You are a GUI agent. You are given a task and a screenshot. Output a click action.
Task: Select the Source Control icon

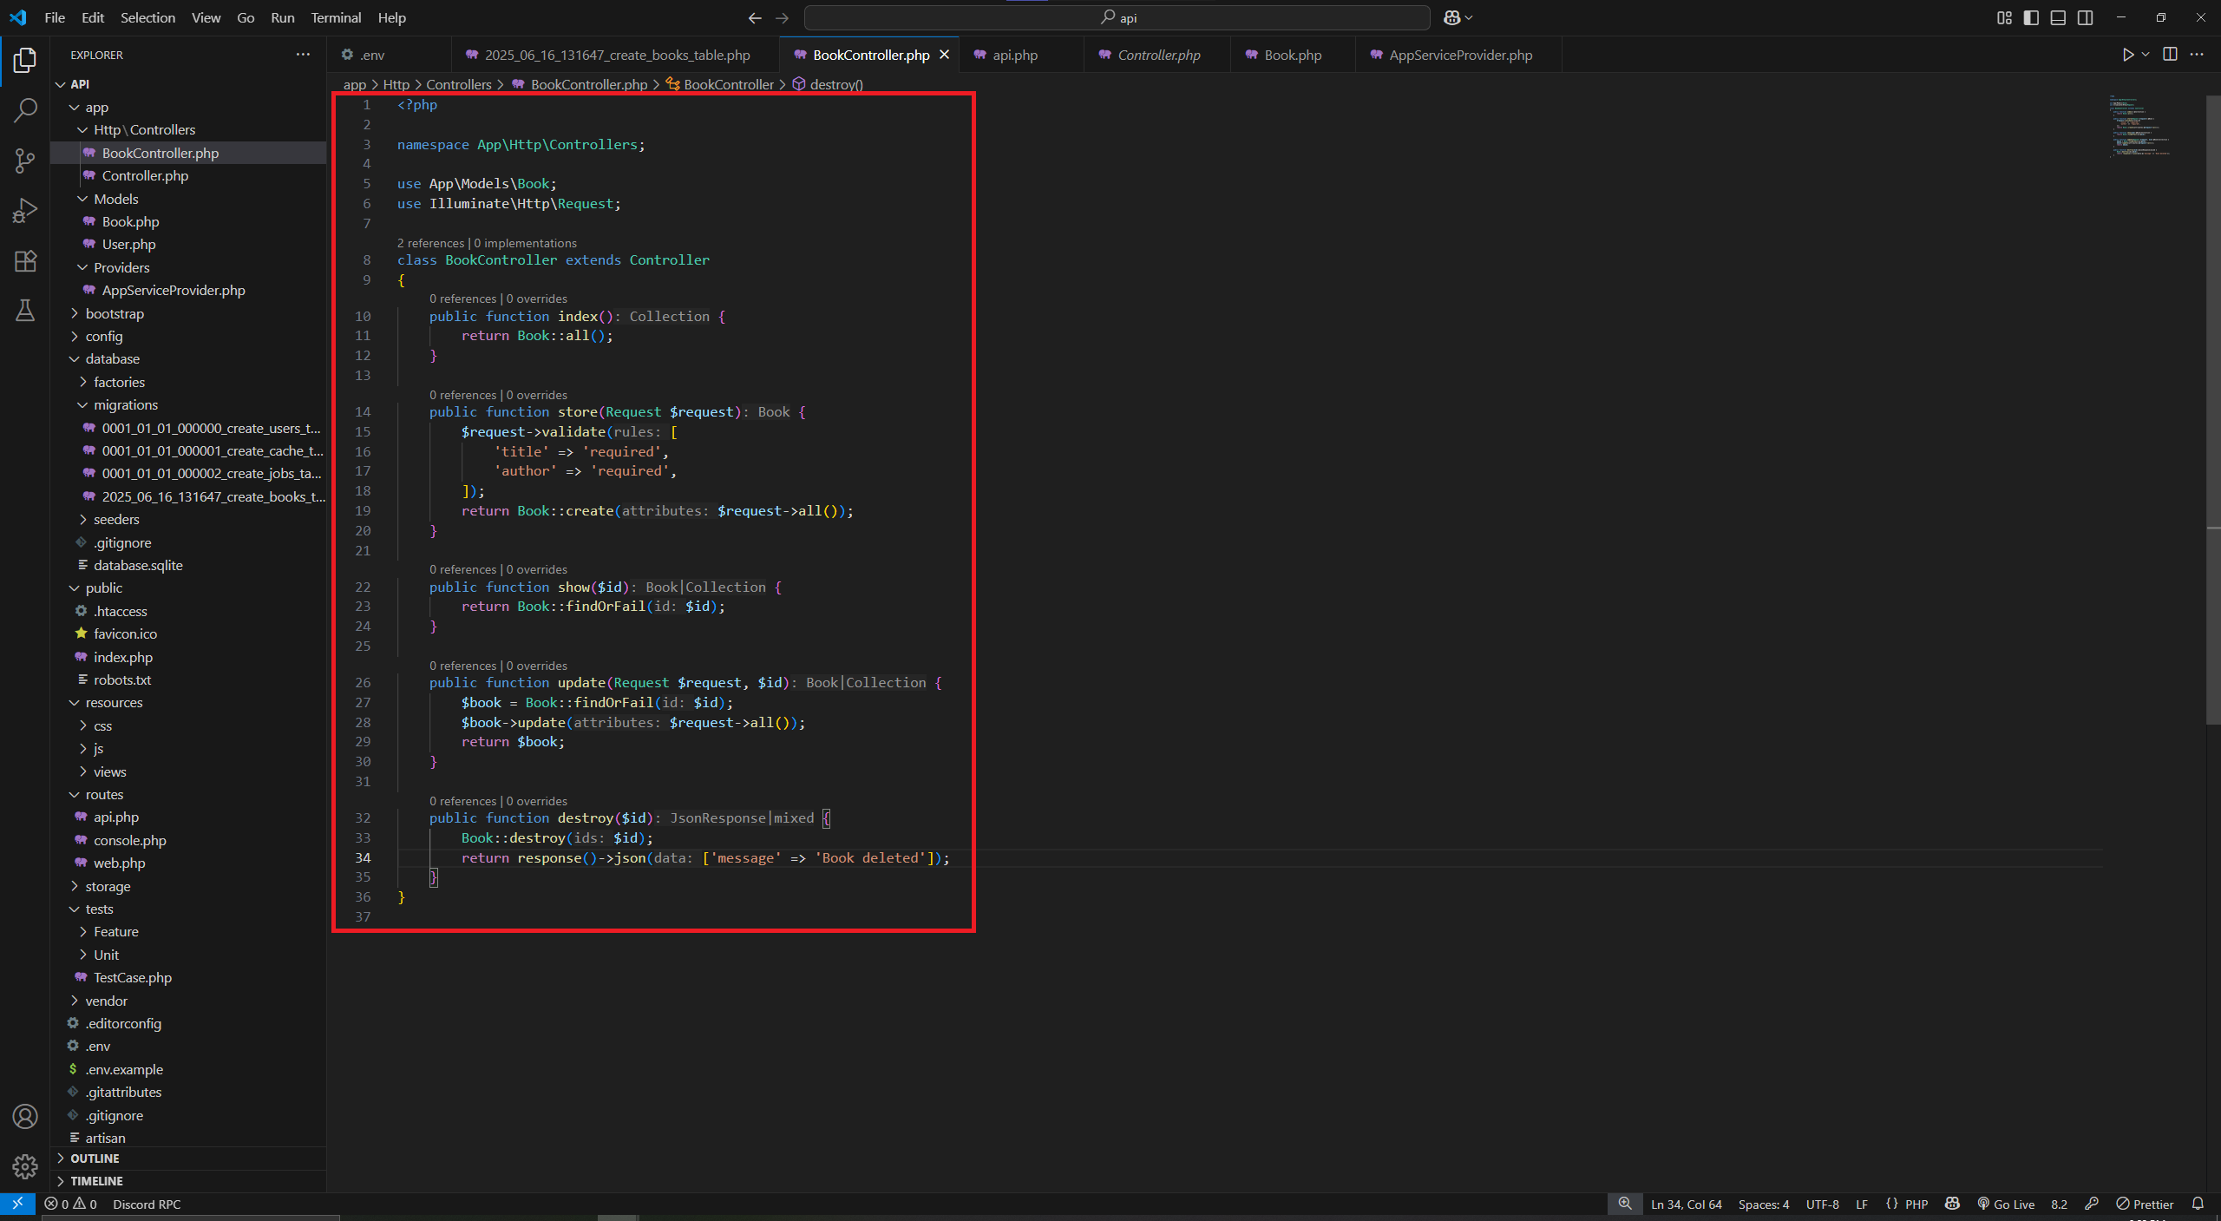click(25, 161)
